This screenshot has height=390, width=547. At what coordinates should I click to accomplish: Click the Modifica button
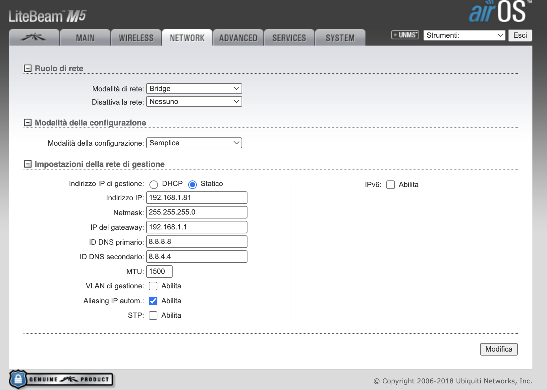(x=499, y=349)
